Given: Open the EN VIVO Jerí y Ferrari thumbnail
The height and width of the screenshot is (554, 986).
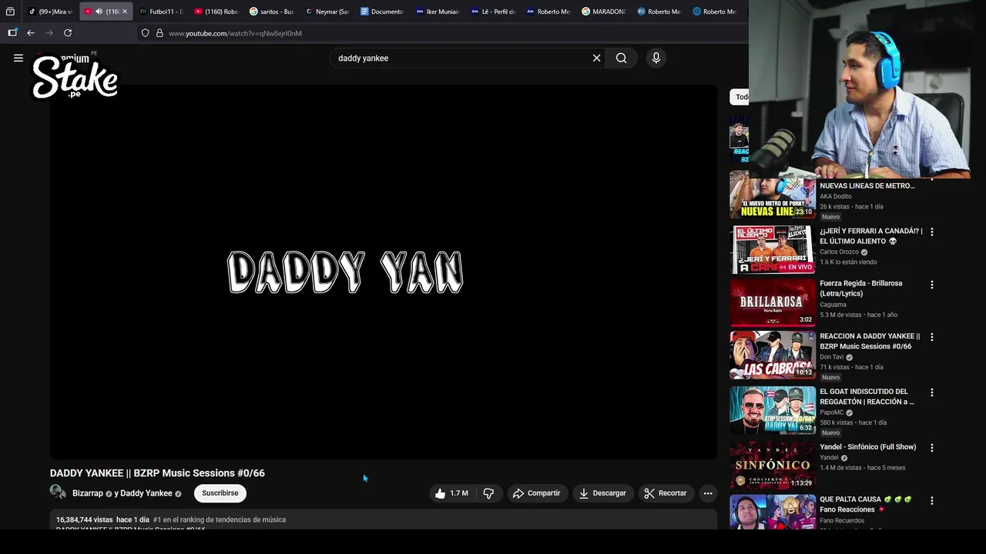Looking at the screenshot, I should coord(773,249).
